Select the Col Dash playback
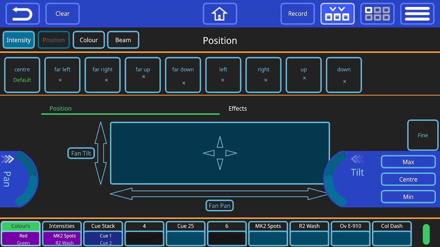Screen dimensions: 440x247 pos(392,234)
